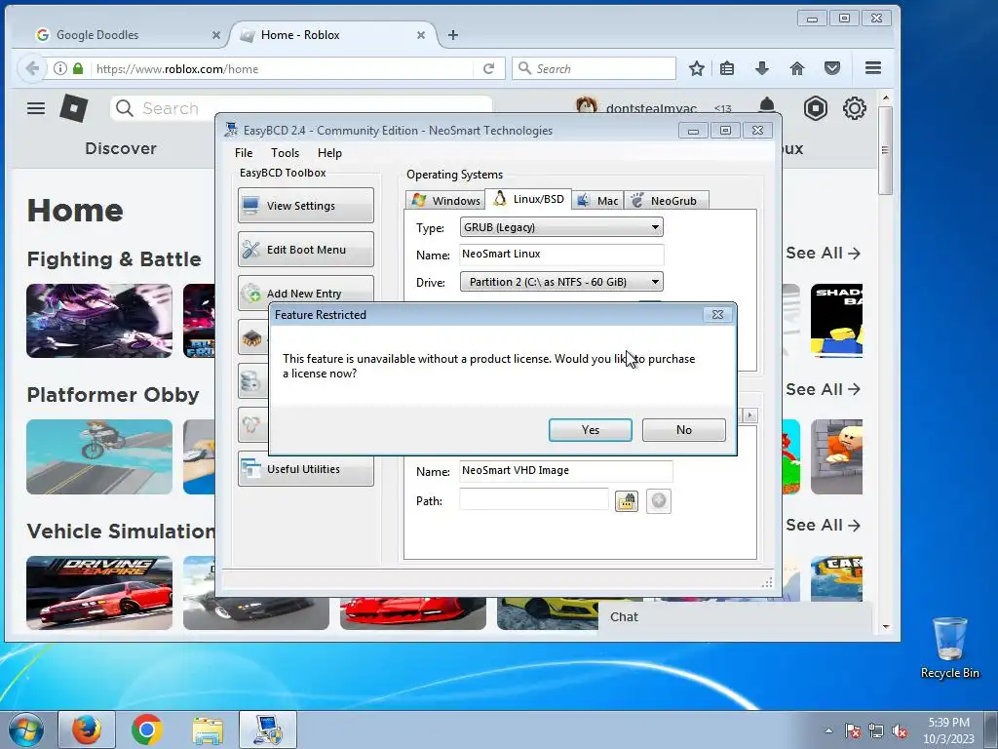Click See All for Platformer Obby

pos(823,389)
